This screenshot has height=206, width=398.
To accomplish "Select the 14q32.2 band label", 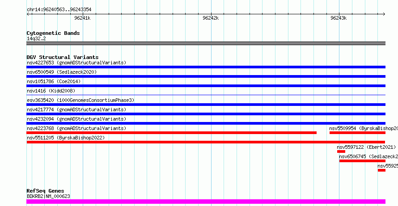I will (x=36, y=39).
